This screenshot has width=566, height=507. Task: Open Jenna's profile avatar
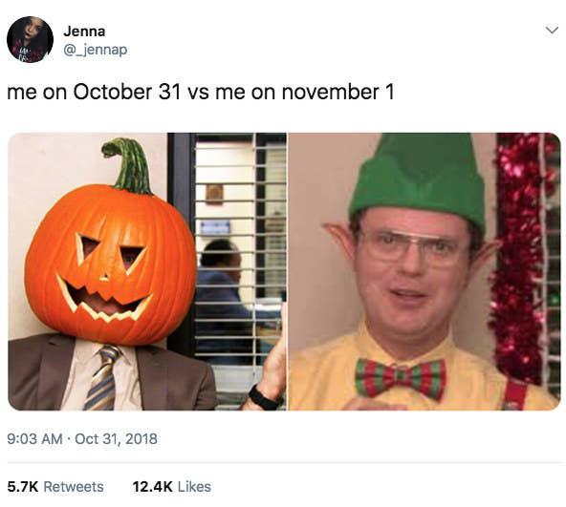(x=30, y=40)
